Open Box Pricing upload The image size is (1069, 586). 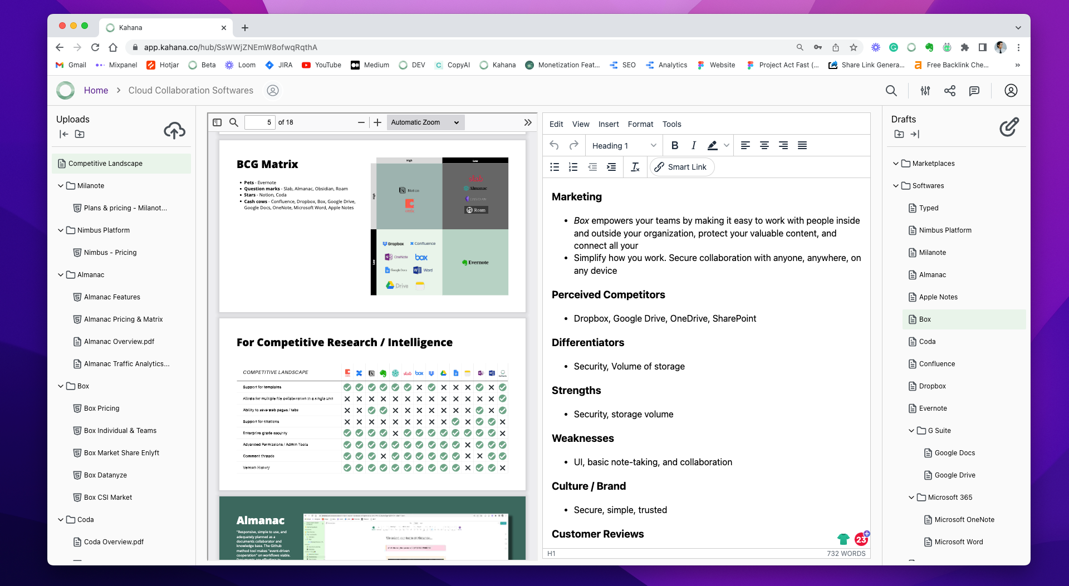pyautogui.click(x=101, y=408)
